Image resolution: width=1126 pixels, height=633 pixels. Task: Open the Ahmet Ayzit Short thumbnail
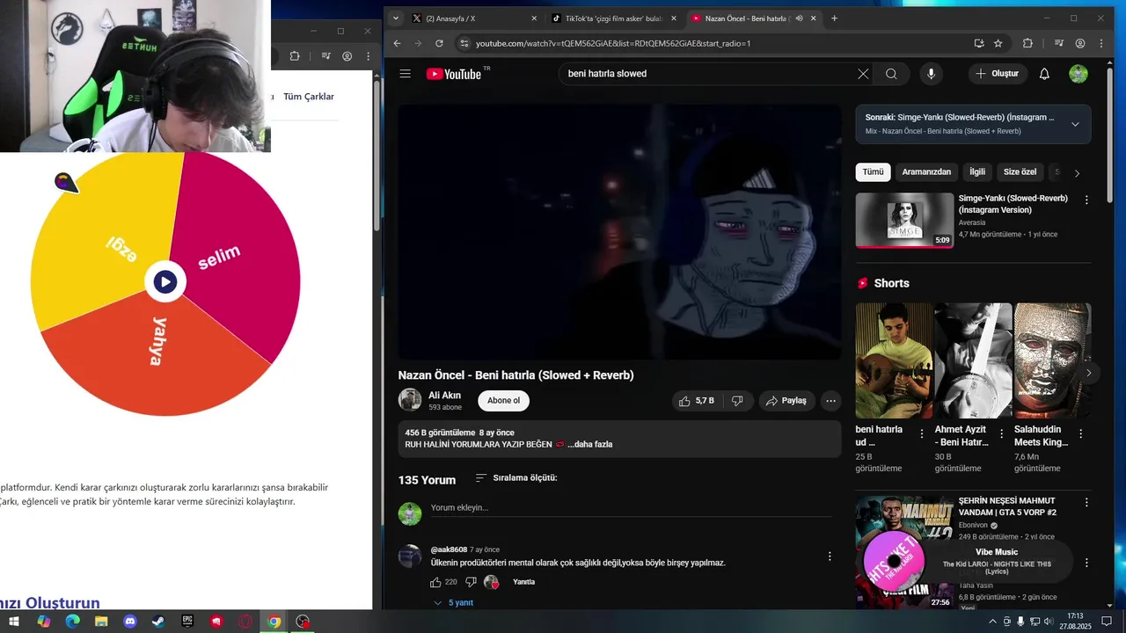[972, 360]
